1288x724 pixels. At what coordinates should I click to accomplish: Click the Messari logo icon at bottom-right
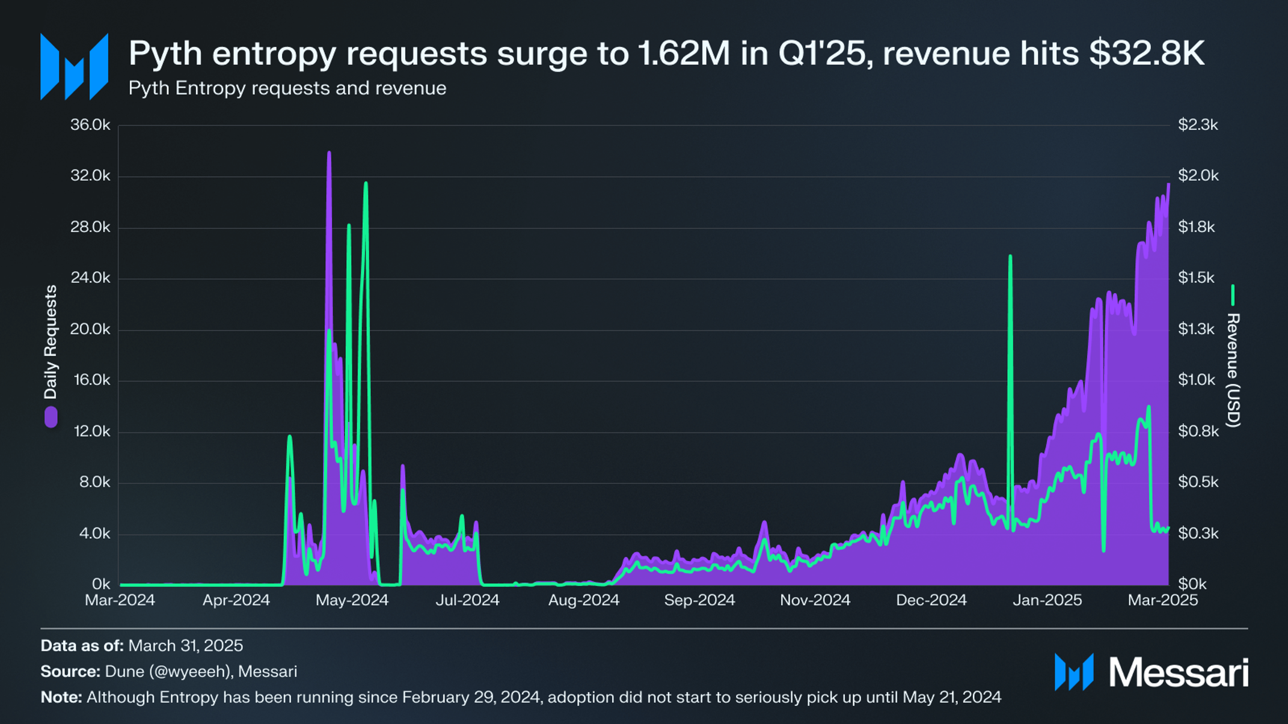point(1074,672)
